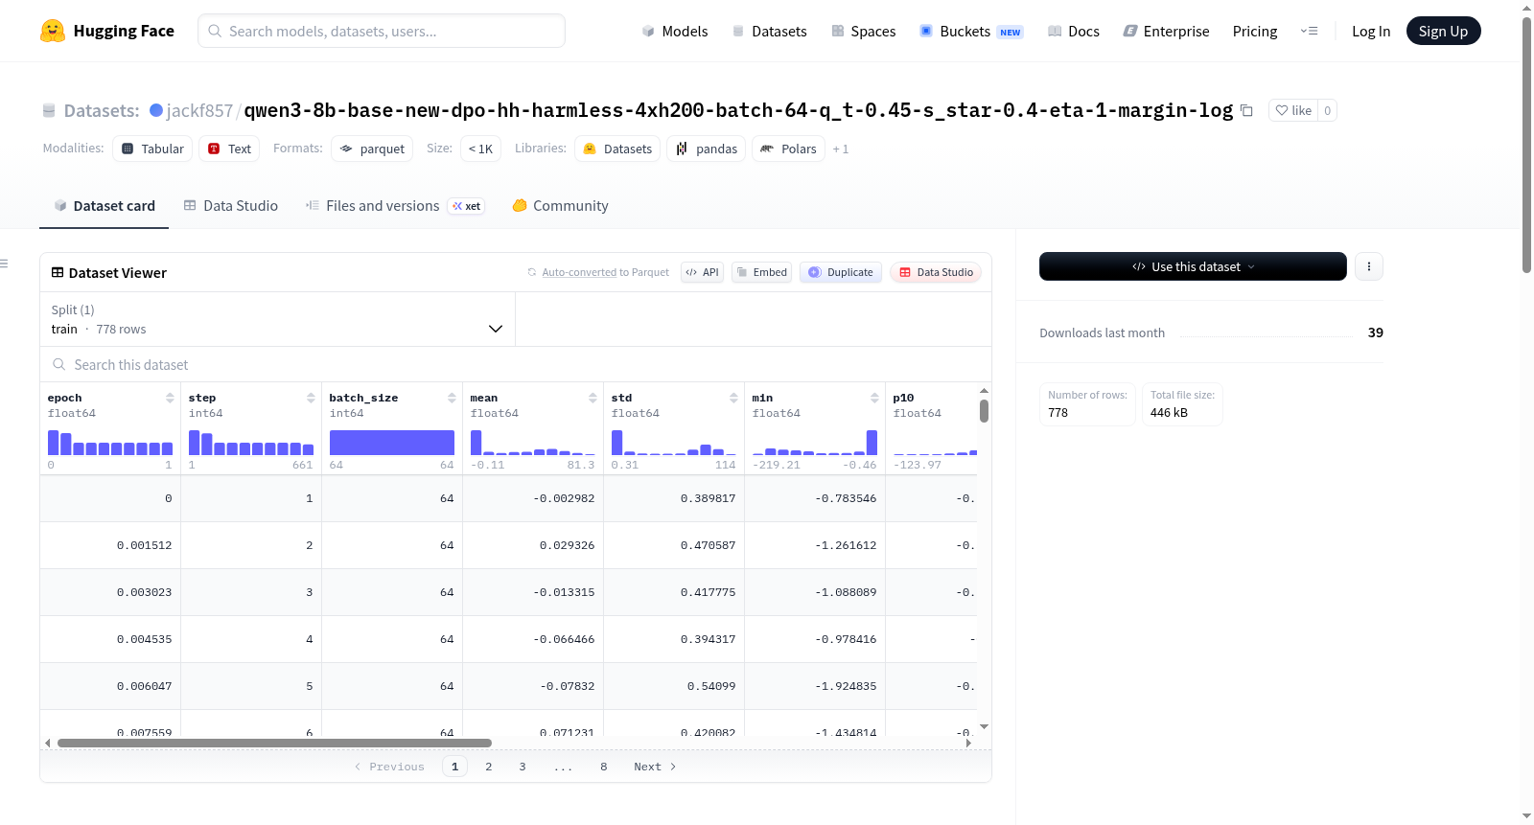Sort the mean column

593,398
